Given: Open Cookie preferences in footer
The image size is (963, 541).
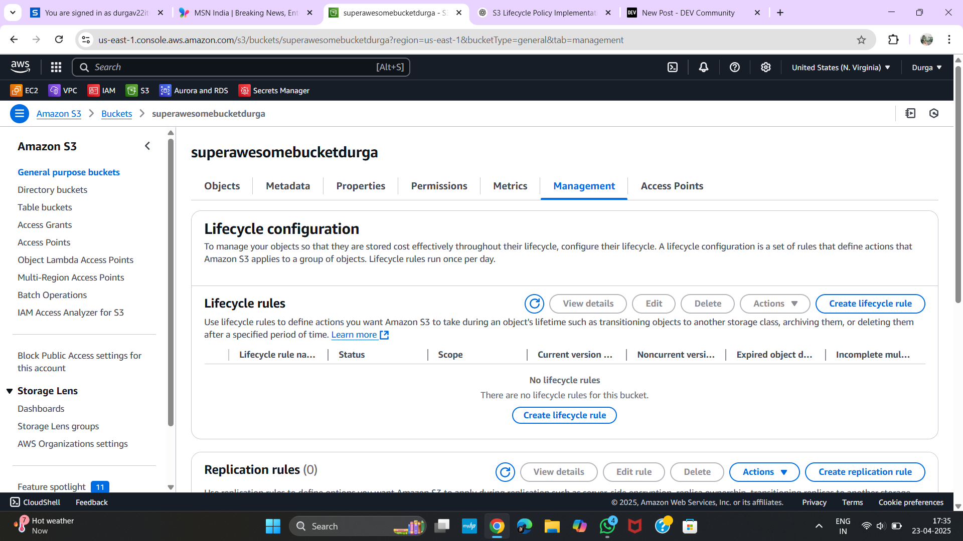Looking at the screenshot, I should [x=911, y=502].
